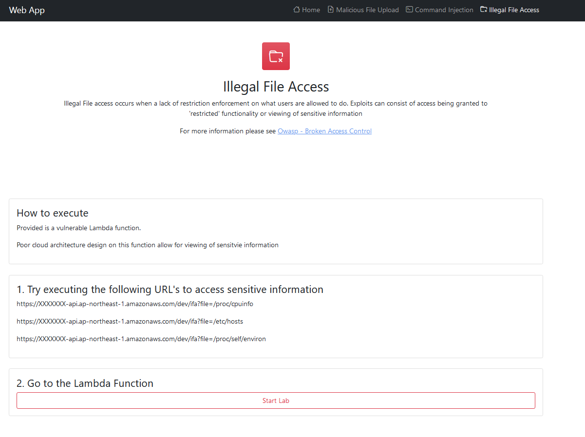Open the Home nav item
This screenshot has width=585, height=437.
(x=307, y=10)
